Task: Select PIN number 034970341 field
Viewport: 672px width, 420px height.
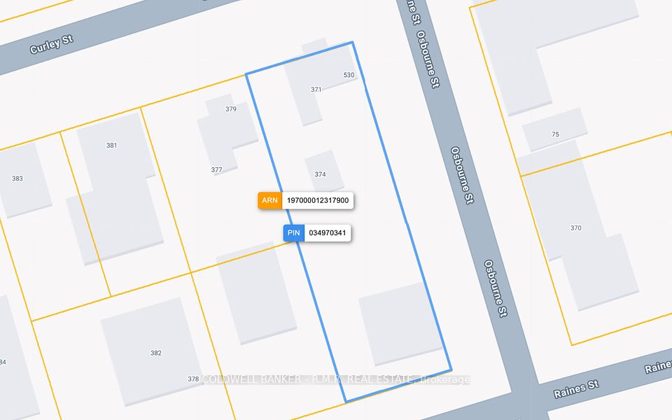Action: (328, 232)
